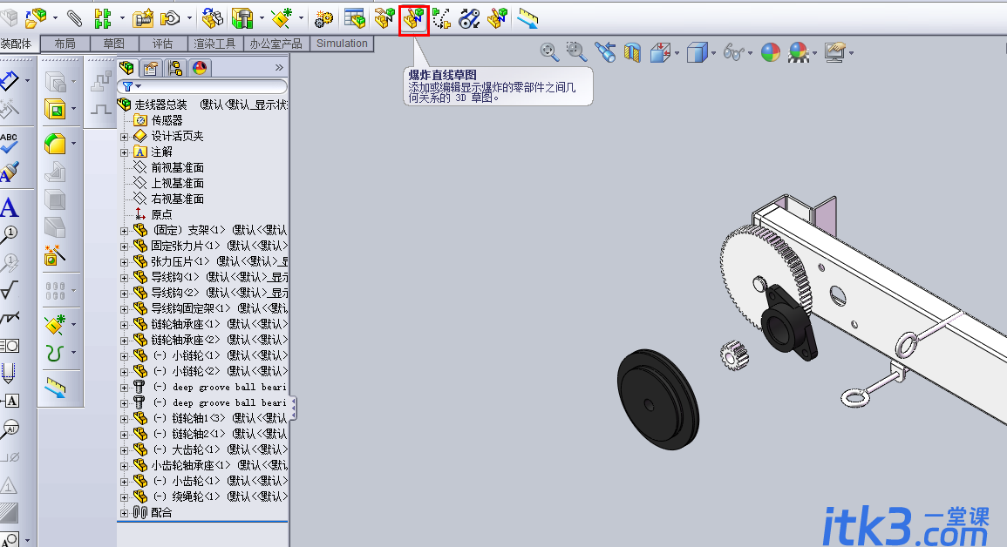Select 绕绳轮<1> component in tree

pos(195,497)
